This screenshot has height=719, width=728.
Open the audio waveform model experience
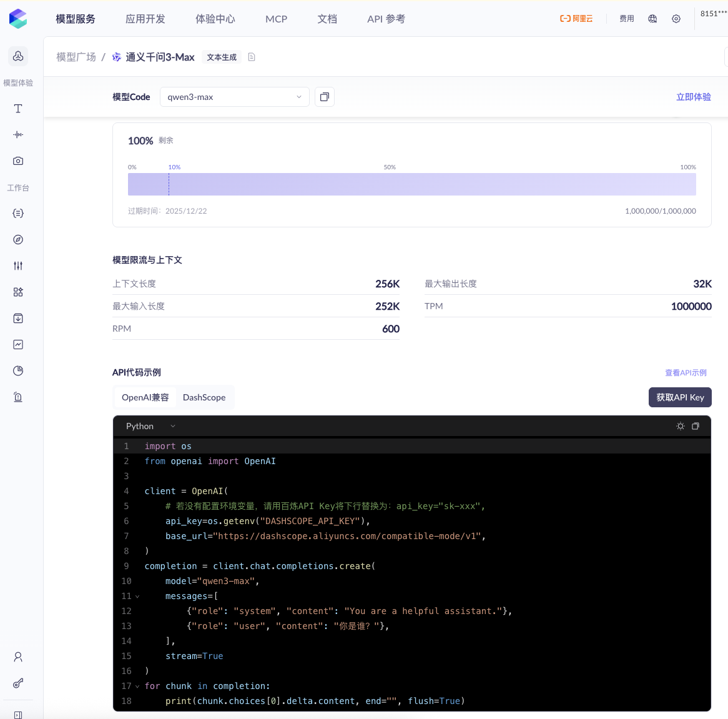[18, 135]
